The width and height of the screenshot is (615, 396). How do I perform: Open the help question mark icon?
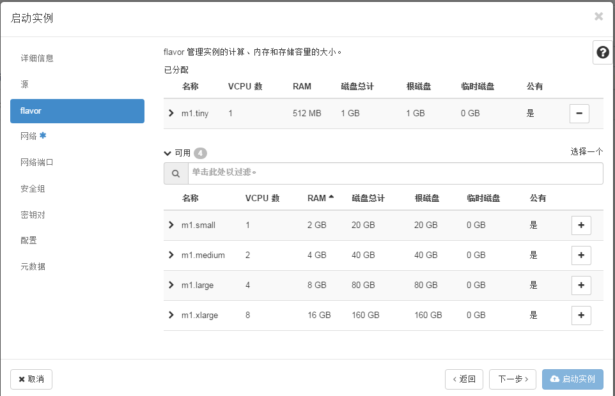[x=602, y=52]
